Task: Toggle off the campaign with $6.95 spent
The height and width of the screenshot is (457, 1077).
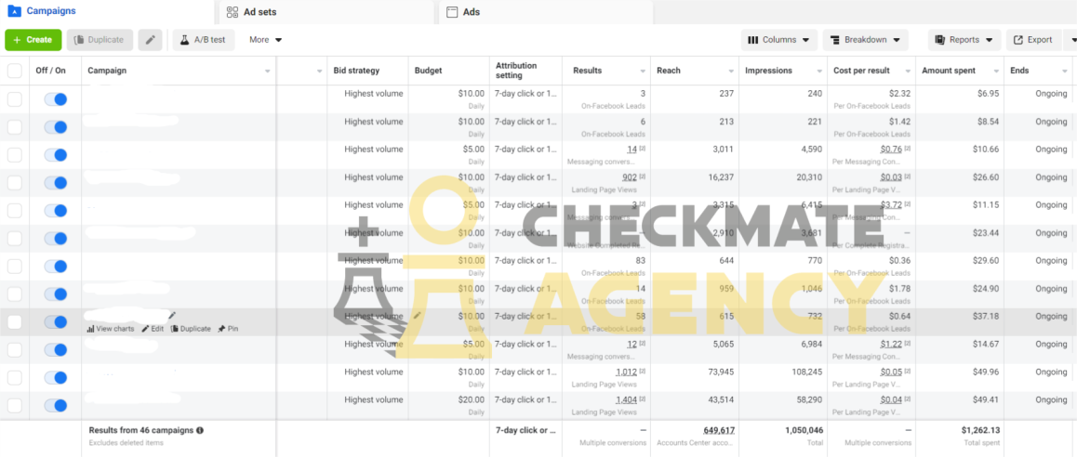Action: (56, 99)
